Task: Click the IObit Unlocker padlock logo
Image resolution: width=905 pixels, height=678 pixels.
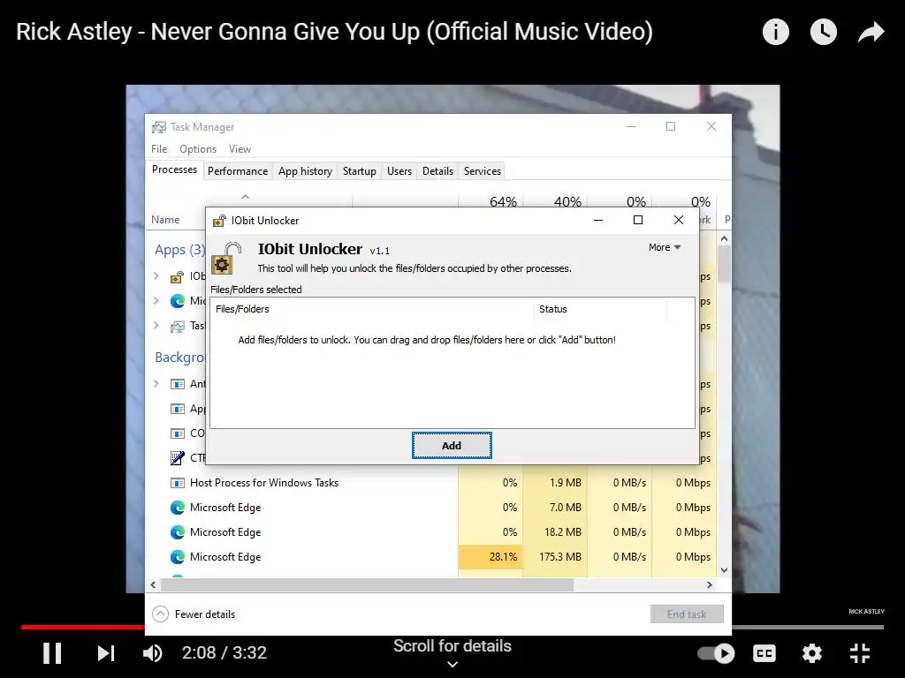Action: [225, 259]
